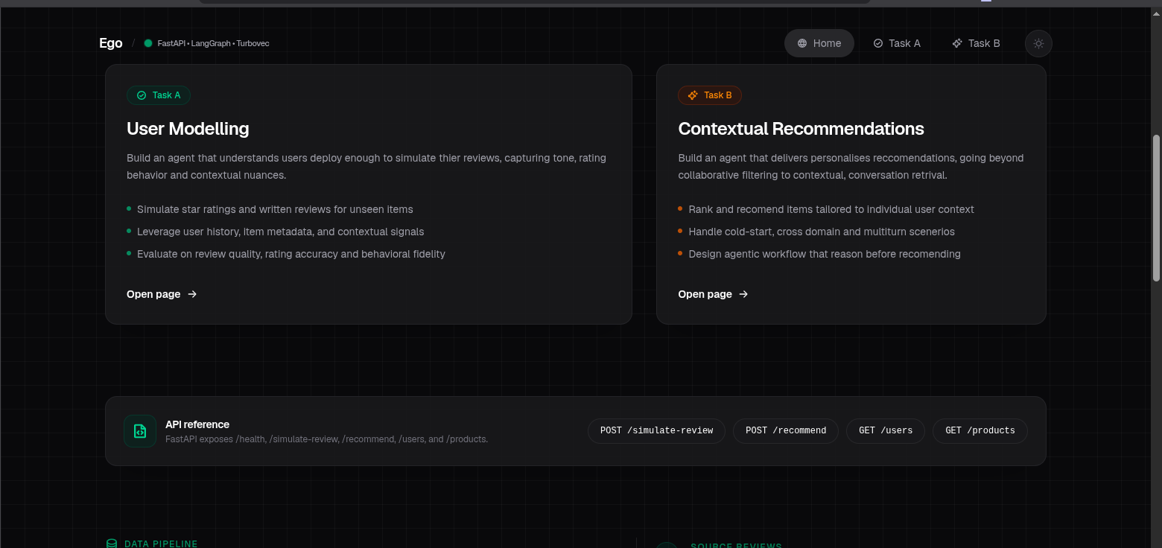This screenshot has height=548, width=1162.
Task: Select the User Modelling heading
Action: coord(188,129)
